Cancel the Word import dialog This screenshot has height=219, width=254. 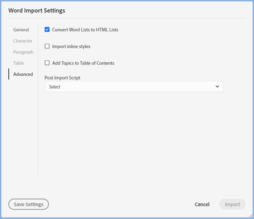pyautogui.click(x=202, y=204)
